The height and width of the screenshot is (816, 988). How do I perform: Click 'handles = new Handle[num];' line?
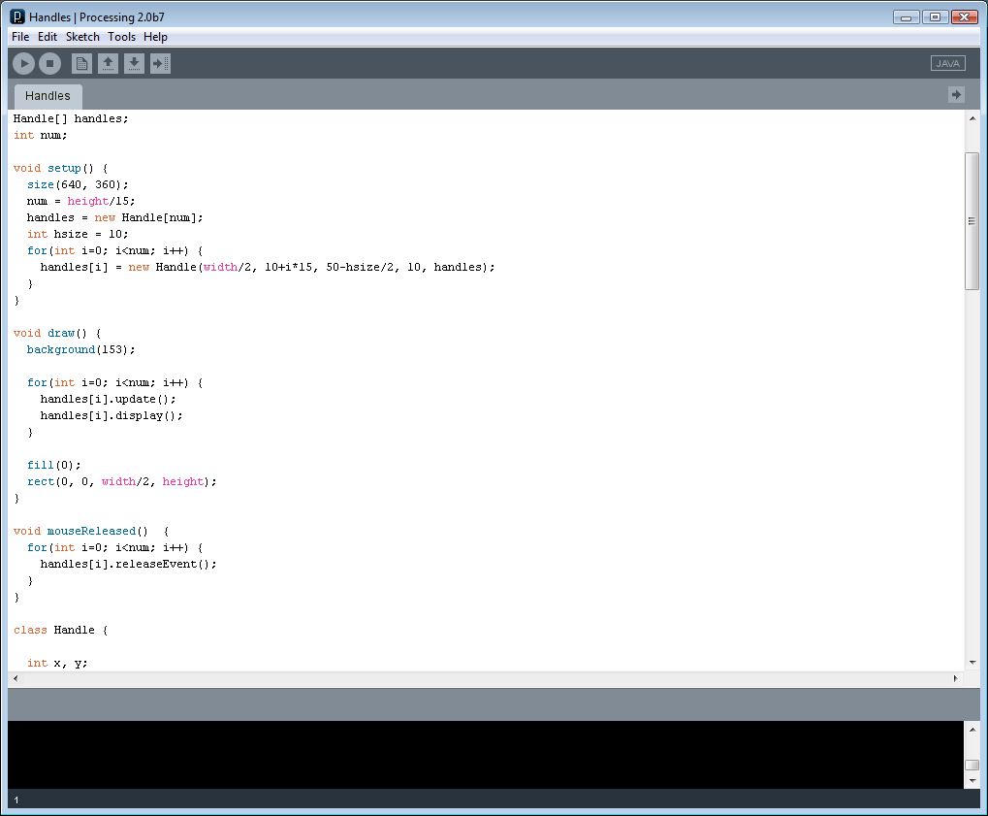click(x=114, y=217)
